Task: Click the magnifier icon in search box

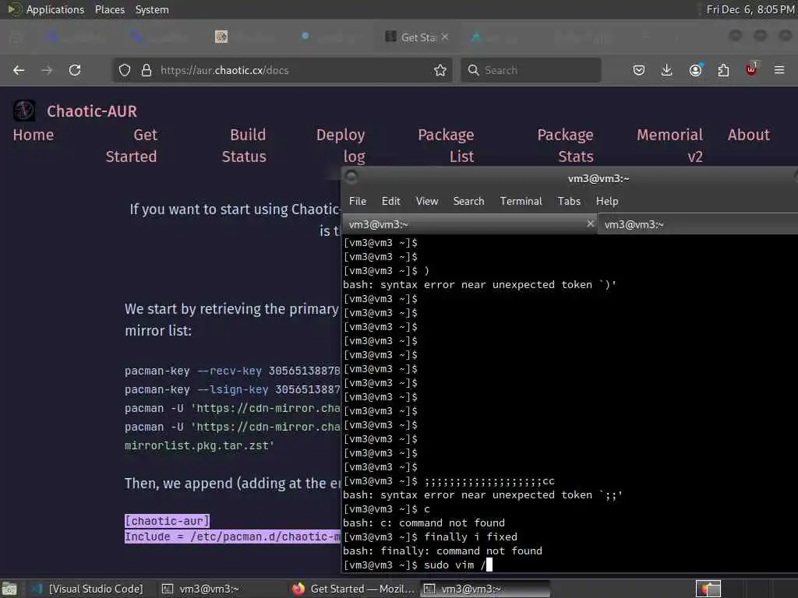Action: pyautogui.click(x=473, y=70)
